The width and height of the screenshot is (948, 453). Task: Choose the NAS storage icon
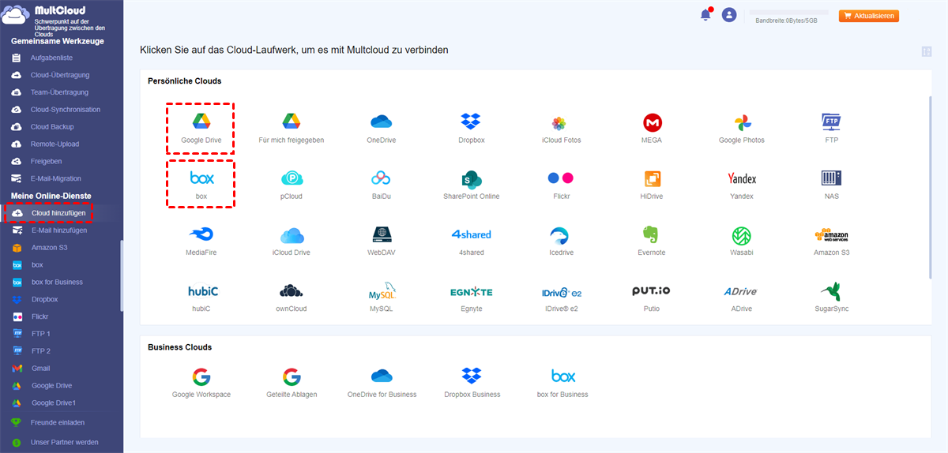tap(831, 178)
